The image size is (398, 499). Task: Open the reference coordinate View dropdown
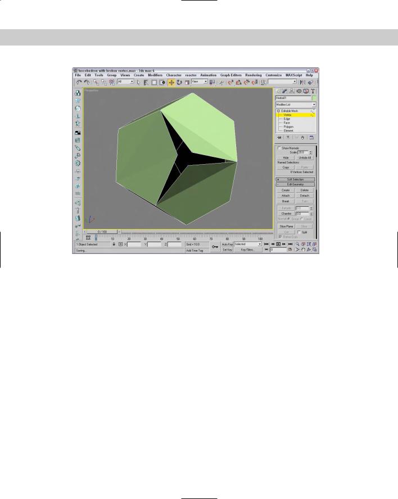200,82
